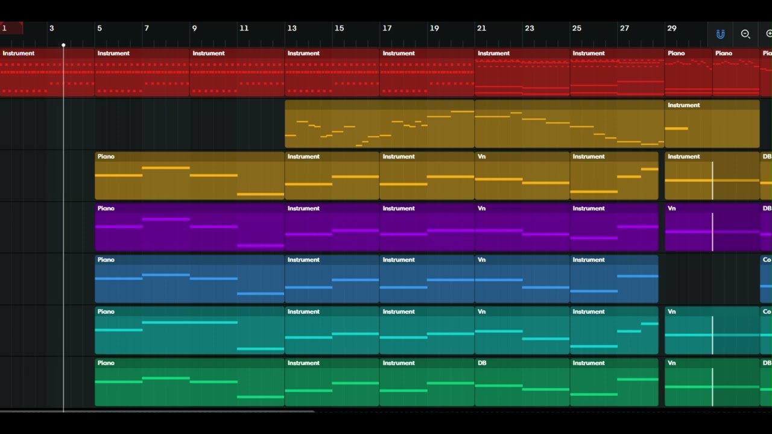
Task: Select red track Instrument clip at bar 21
Action: [522, 72]
